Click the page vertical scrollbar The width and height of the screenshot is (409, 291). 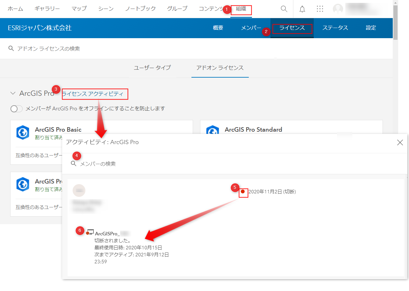point(396,22)
